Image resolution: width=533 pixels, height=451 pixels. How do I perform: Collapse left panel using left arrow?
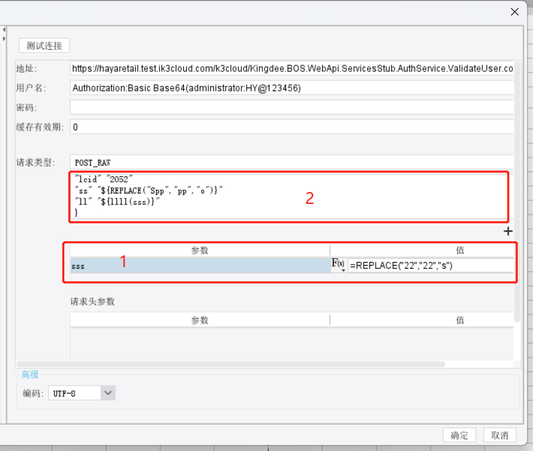4,30
